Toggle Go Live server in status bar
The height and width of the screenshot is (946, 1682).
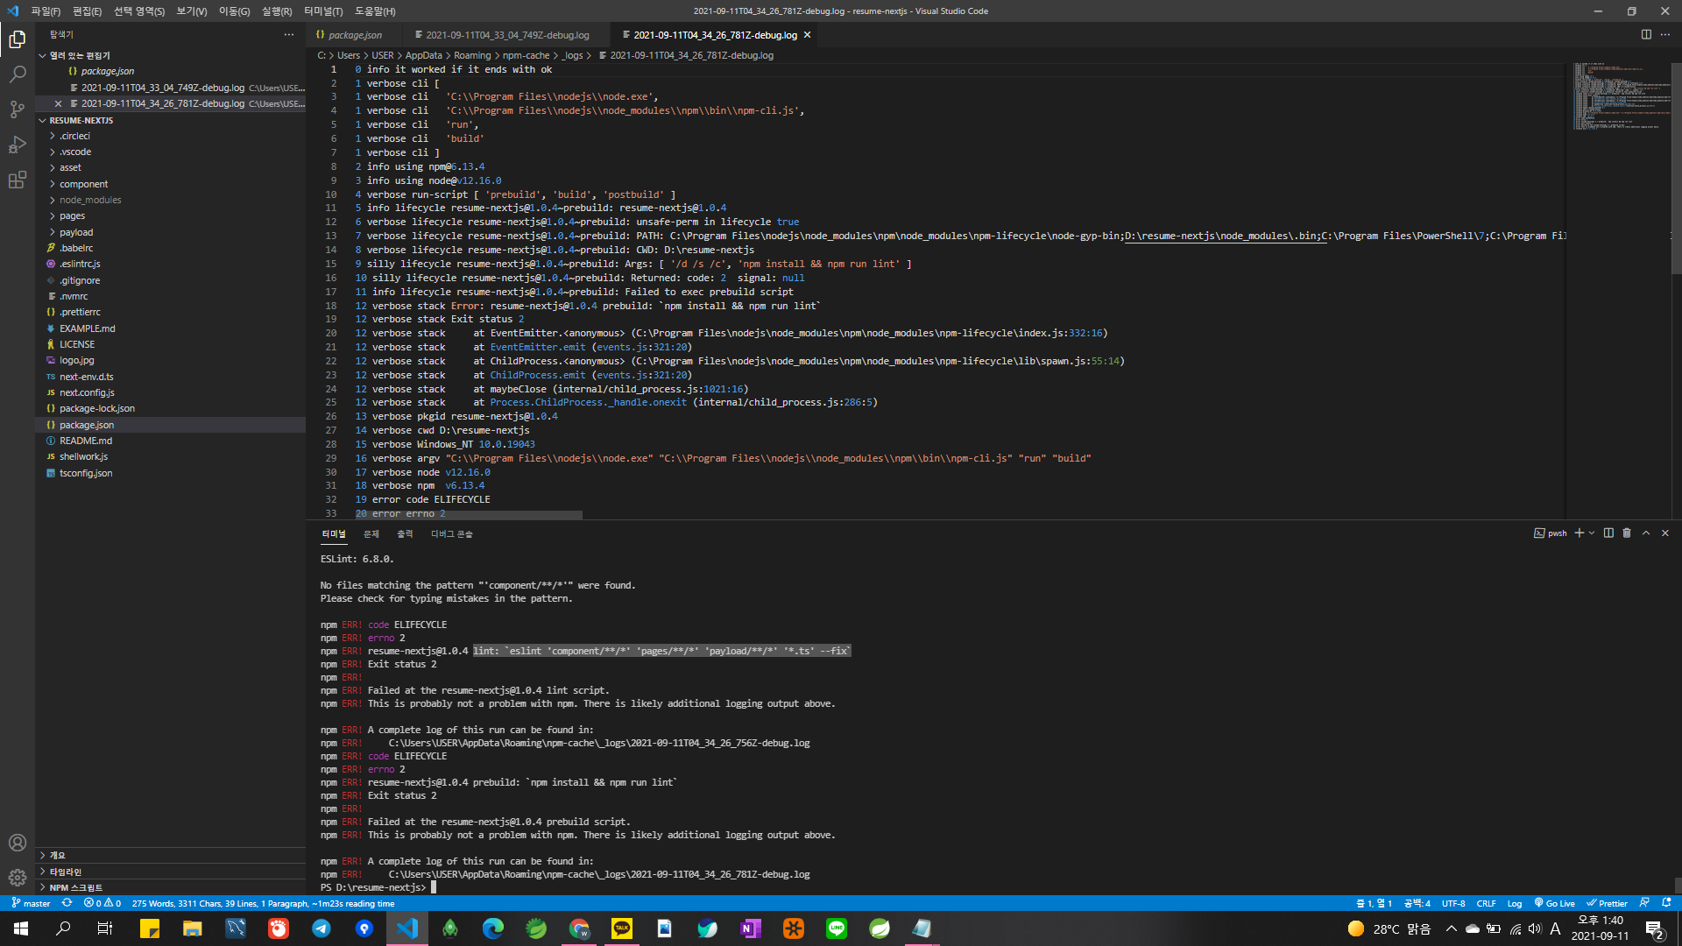(x=1554, y=903)
